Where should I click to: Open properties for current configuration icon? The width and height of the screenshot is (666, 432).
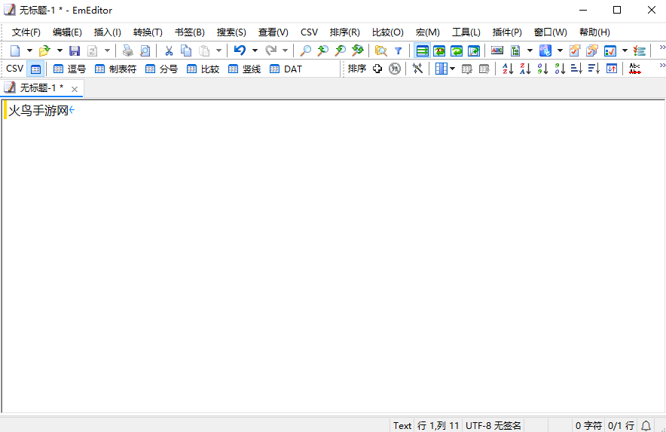pos(575,51)
